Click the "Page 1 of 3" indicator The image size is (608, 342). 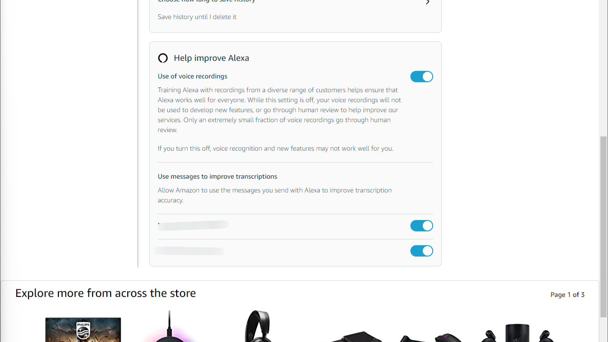click(x=567, y=294)
